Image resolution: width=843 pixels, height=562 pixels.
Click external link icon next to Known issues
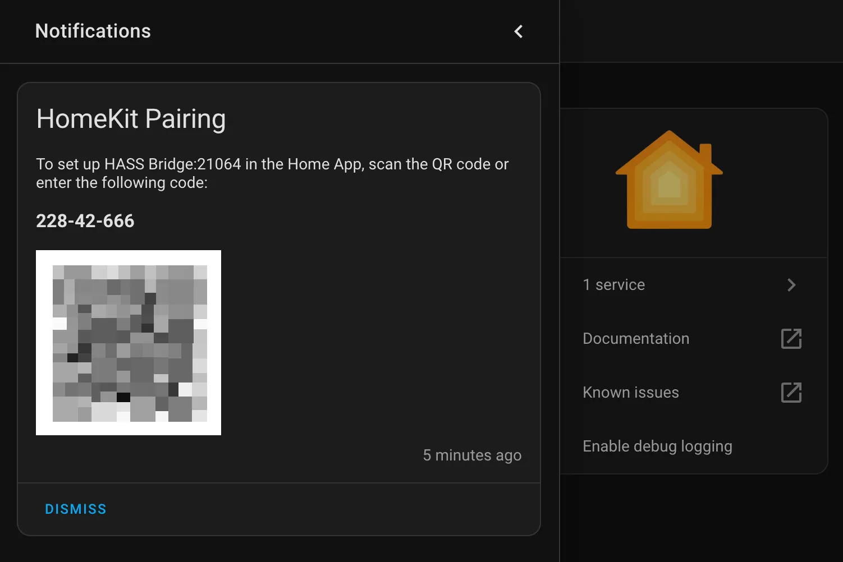(x=791, y=393)
